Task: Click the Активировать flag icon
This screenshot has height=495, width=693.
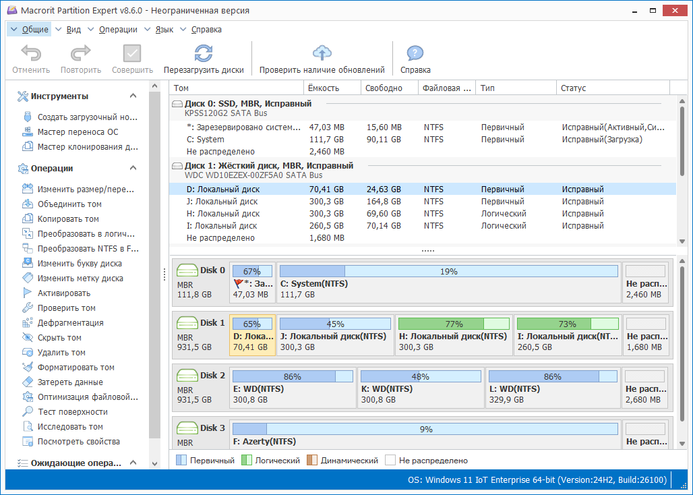Action: tap(28, 293)
